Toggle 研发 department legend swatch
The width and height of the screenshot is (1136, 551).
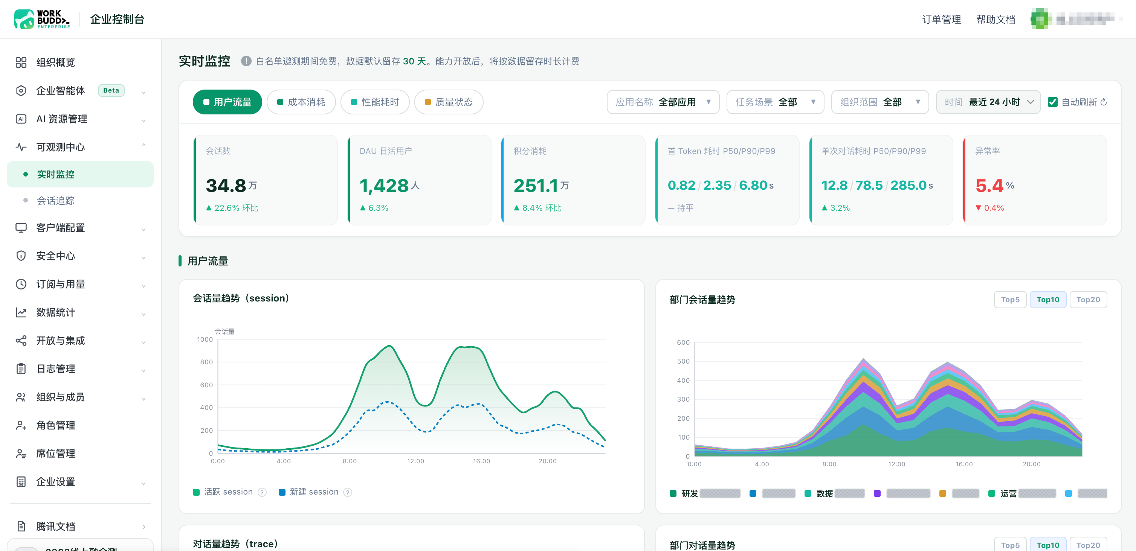[672, 494]
